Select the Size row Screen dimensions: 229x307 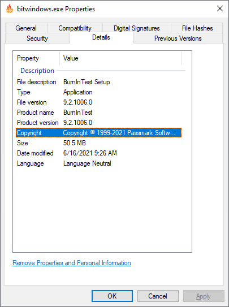[98, 143]
